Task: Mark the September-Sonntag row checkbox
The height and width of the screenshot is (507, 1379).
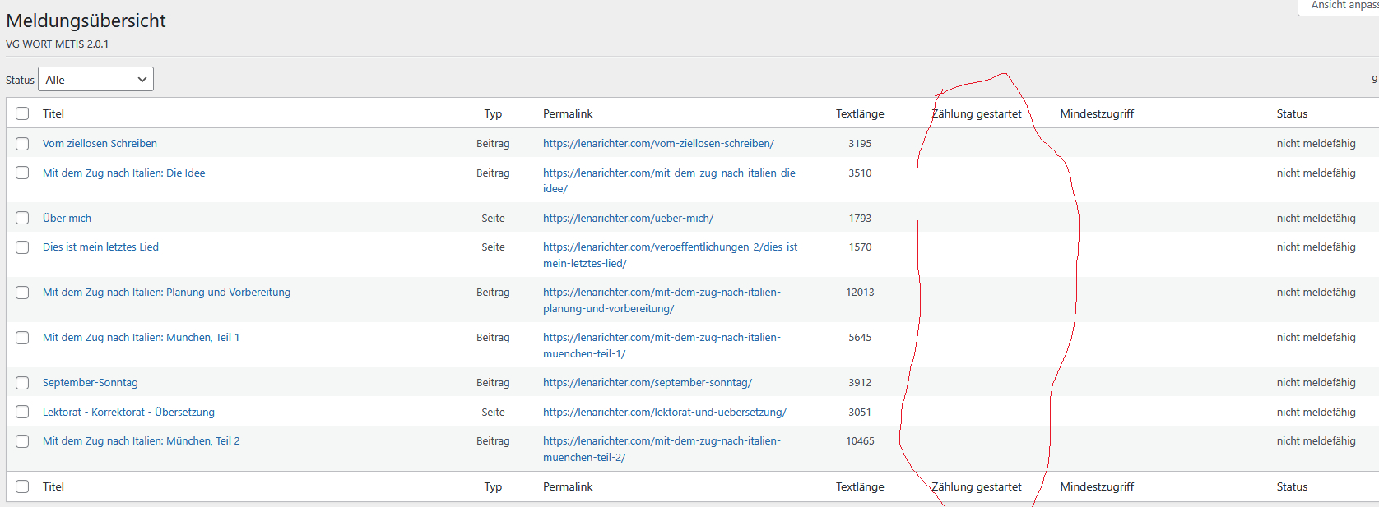Action: tap(22, 383)
